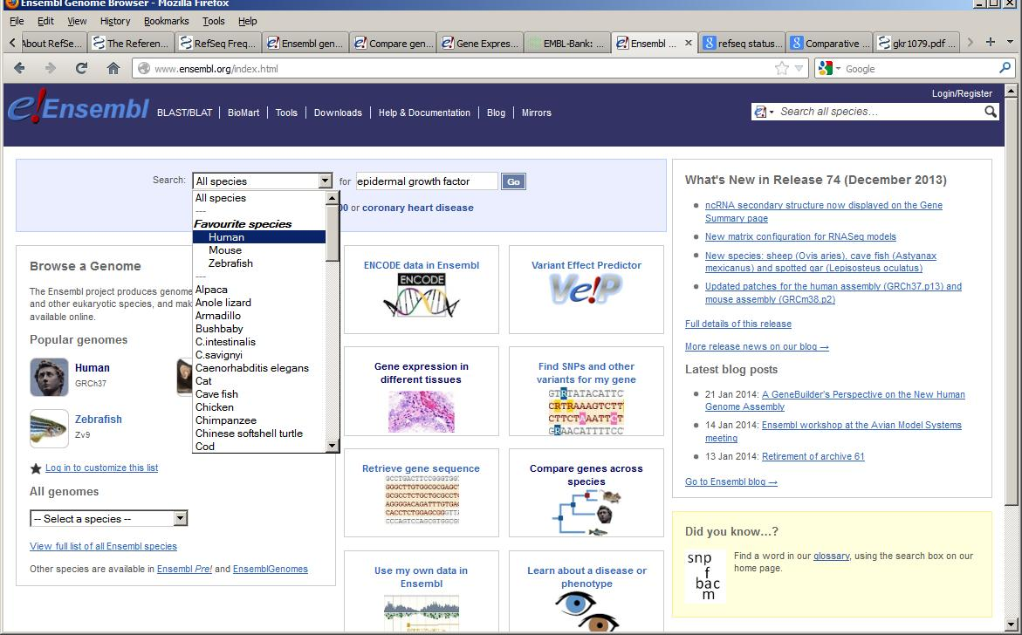Screen dimensions: 1022x635
Task: Click the browser Forward arrow button
Action: (51, 68)
